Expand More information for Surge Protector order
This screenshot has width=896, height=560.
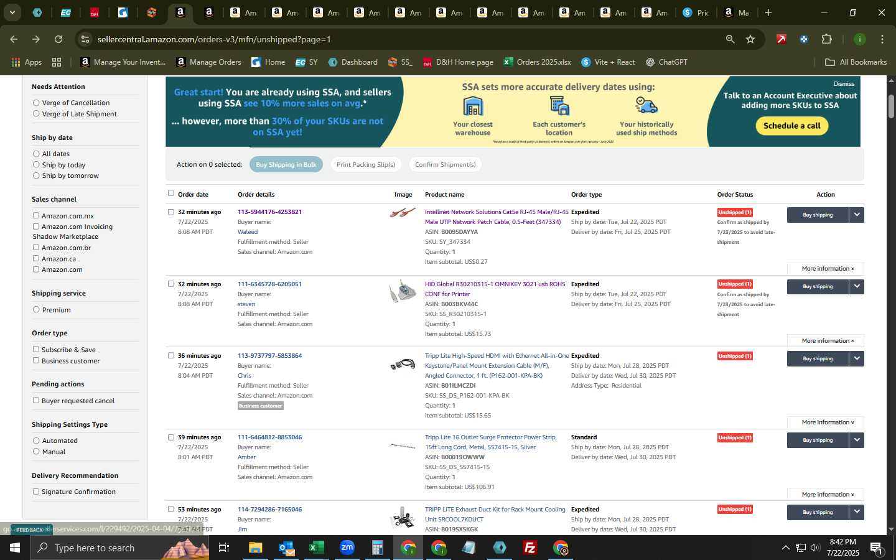825,495
